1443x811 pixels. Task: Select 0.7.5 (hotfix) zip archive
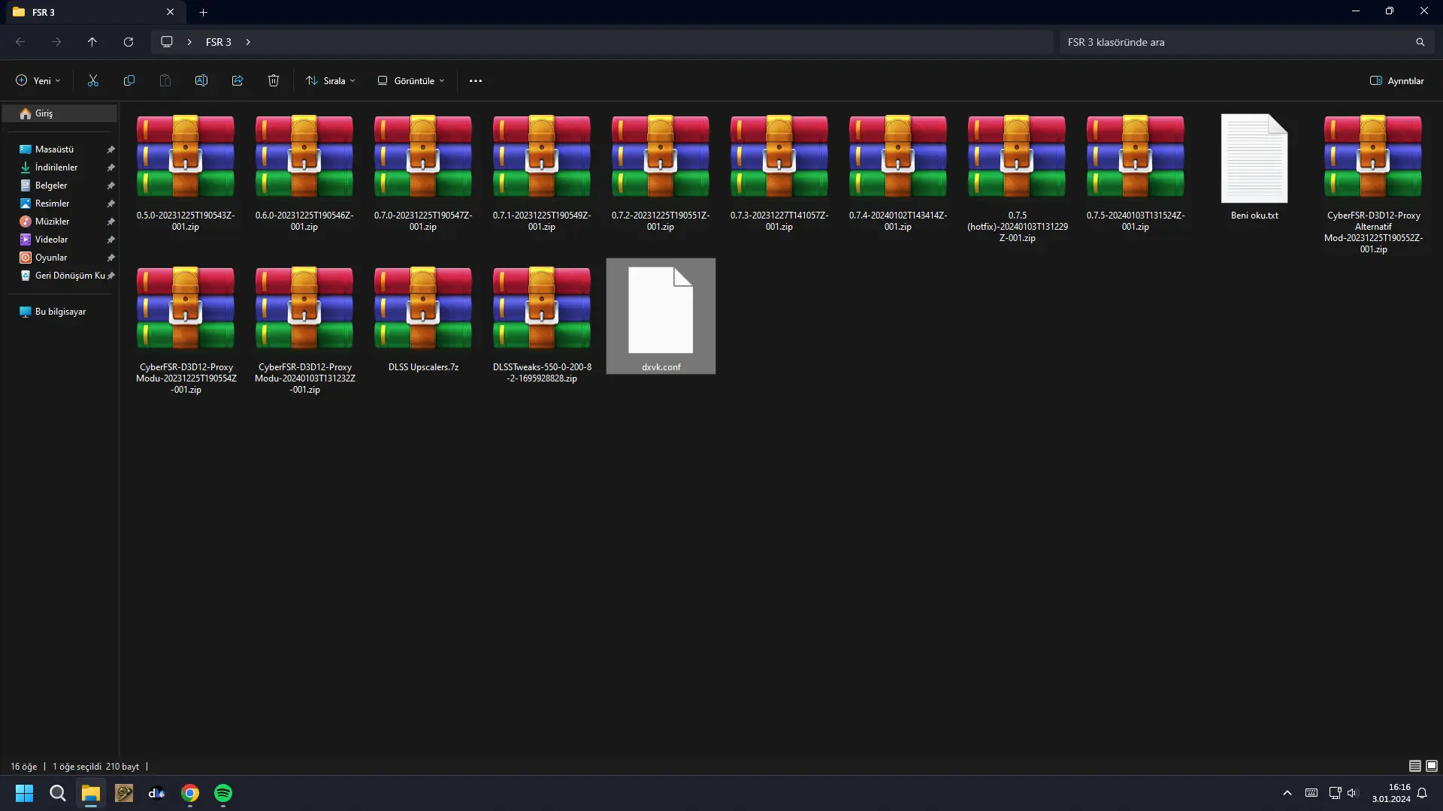pyautogui.click(x=1017, y=179)
